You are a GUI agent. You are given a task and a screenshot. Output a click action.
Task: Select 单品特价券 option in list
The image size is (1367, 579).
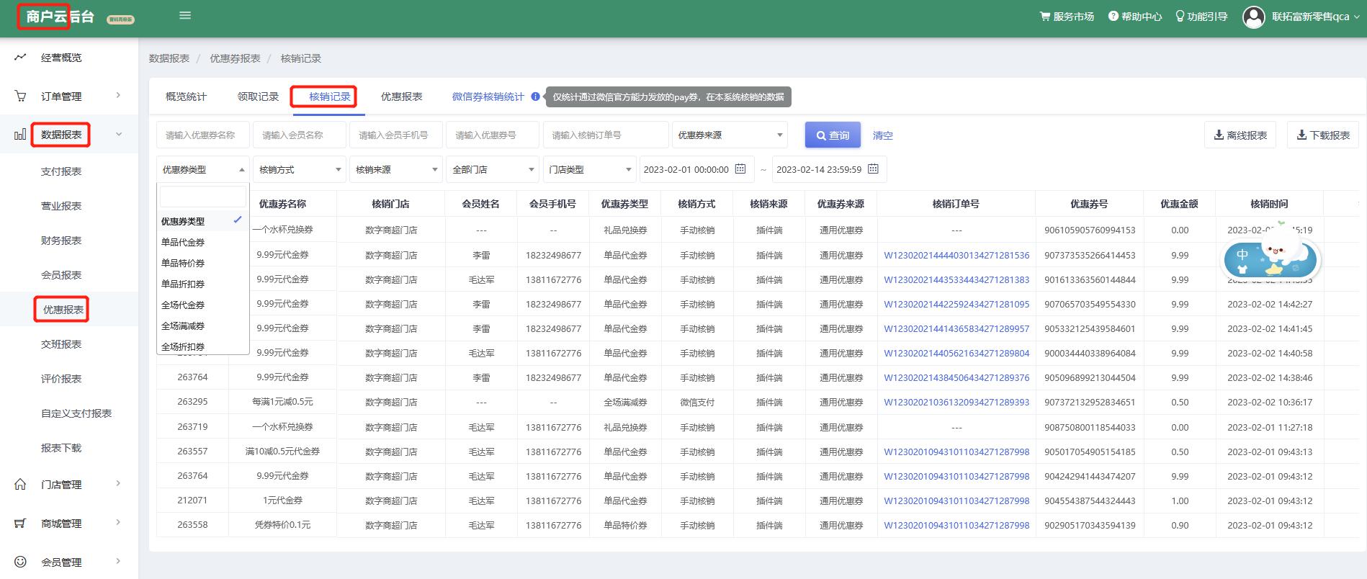(x=203, y=263)
